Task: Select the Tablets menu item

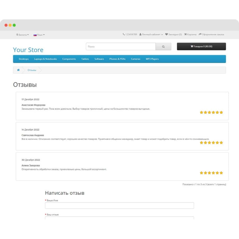Action: (85, 59)
